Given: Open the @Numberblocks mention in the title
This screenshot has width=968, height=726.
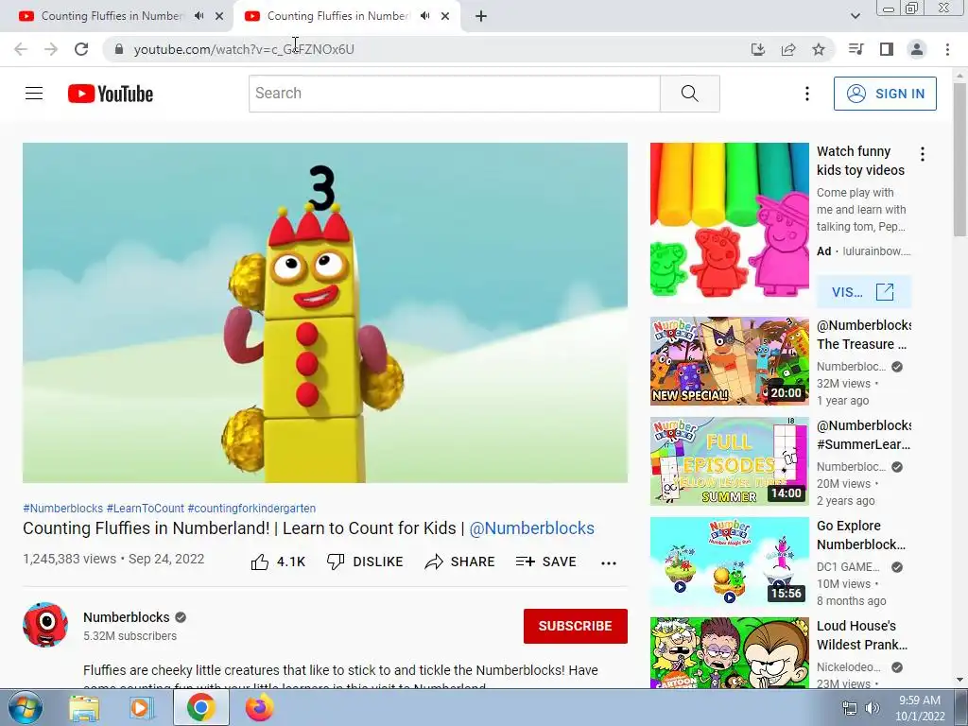Looking at the screenshot, I should pos(531,528).
